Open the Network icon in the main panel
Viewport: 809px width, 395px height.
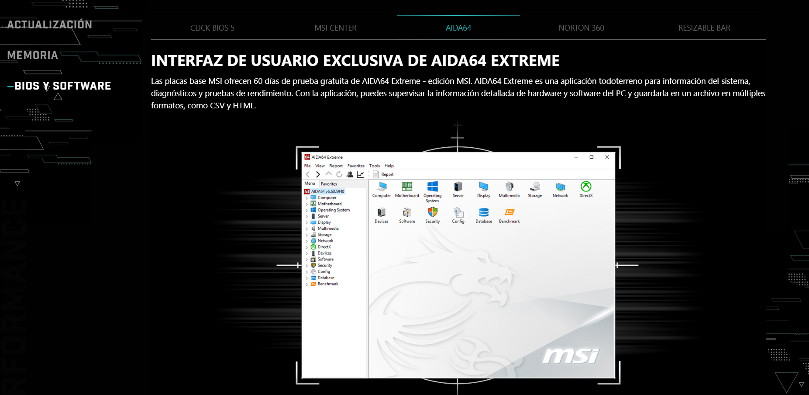[560, 187]
